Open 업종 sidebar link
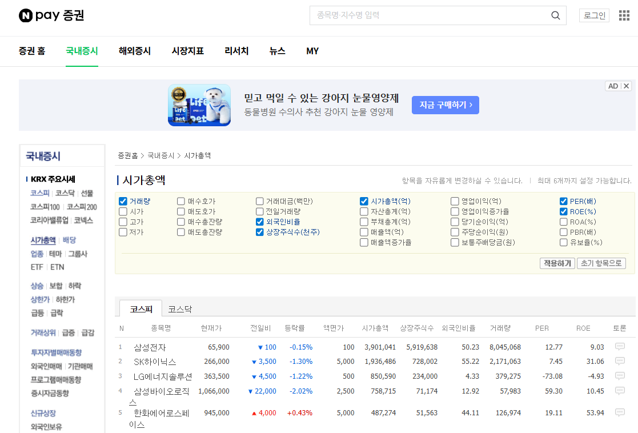This screenshot has height=433, width=638. [37, 254]
